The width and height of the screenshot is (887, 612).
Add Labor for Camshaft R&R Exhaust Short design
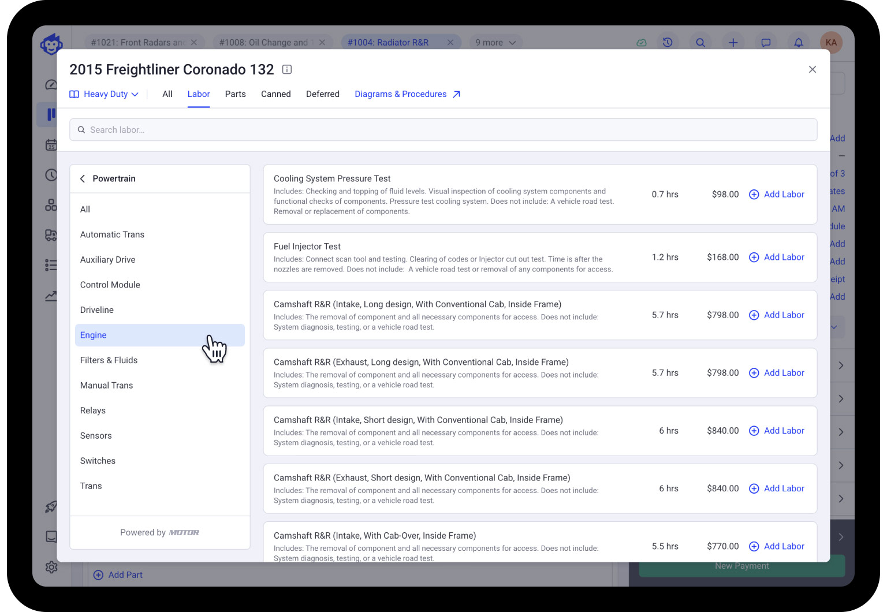coord(777,488)
